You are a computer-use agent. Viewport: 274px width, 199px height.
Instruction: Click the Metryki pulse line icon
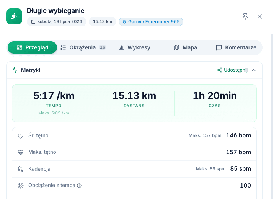point(15,70)
